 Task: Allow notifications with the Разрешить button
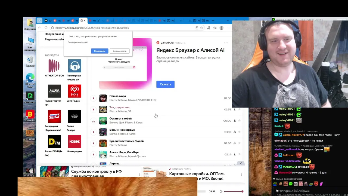coord(100,51)
